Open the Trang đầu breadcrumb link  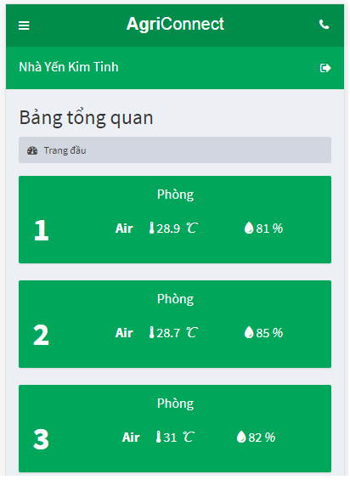pos(65,151)
